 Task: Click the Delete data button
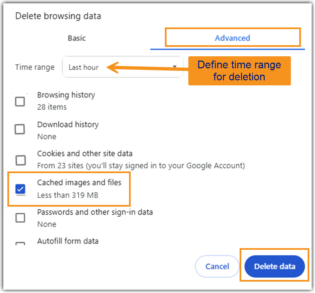[x=274, y=266]
